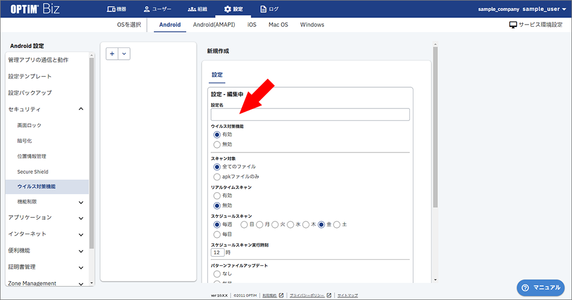Open the 機器 devices menu
Viewport: 572px width, 300px height.
pyautogui.click(x=117, y=9)
